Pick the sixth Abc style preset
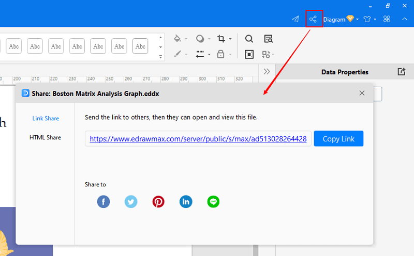The height and width of the screenshot is (256, 414). (120, 46)
